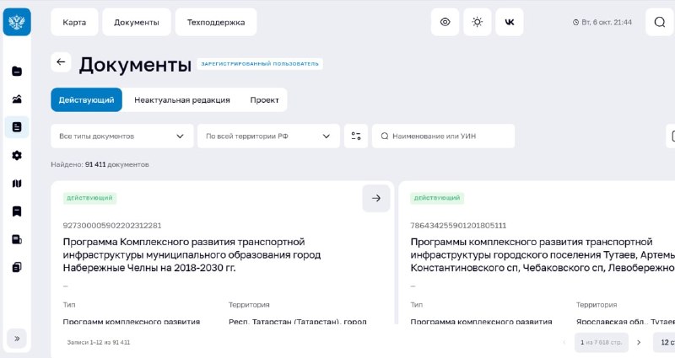Expand Все типы документов dropdown
Image resolution: width=675 pixels, height=358 pixels.
122,136
